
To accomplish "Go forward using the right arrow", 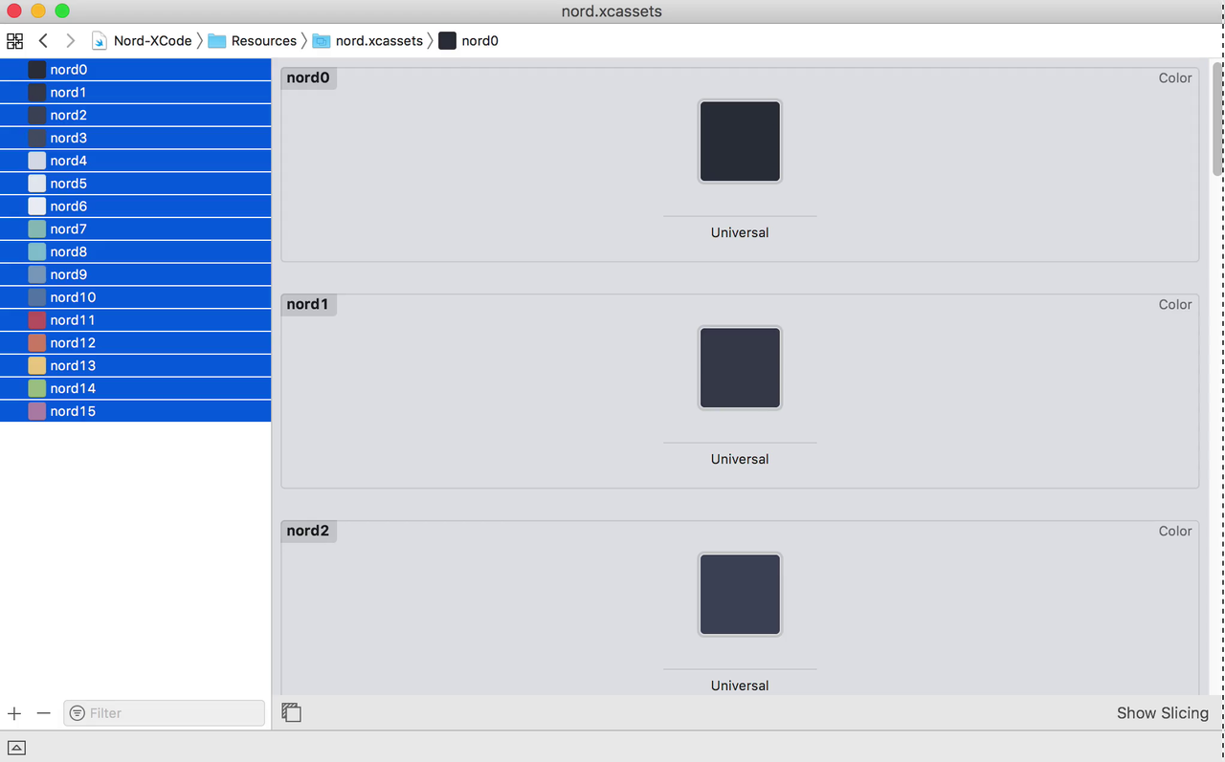I will click(x=70, y=41).
